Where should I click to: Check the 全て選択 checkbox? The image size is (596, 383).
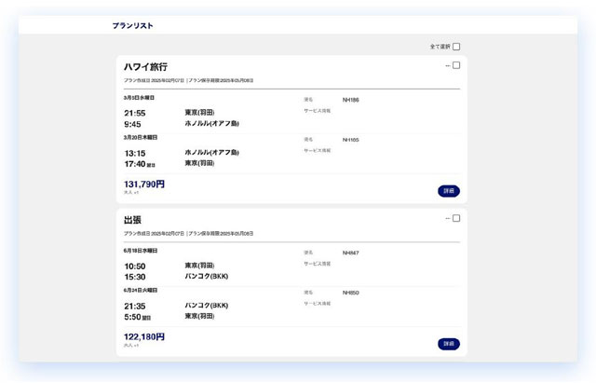point(456,47)
